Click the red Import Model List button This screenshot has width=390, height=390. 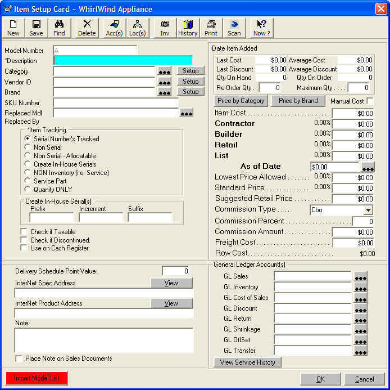37,378
